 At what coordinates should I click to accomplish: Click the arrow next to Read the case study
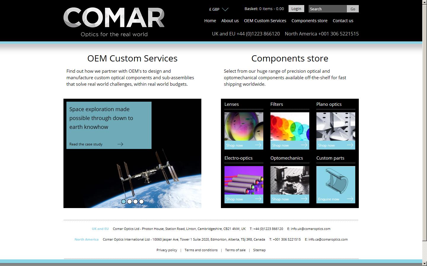[120, 144]
